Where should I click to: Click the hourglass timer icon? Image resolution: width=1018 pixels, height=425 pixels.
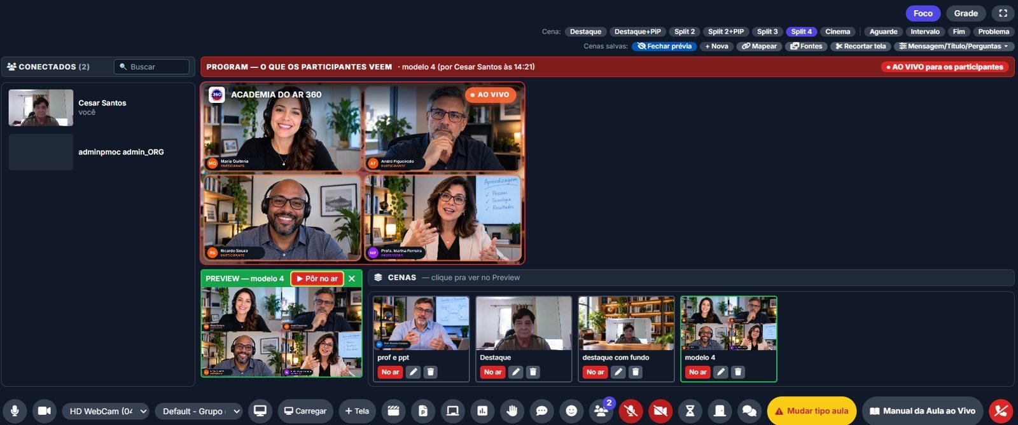click(690, 411)
